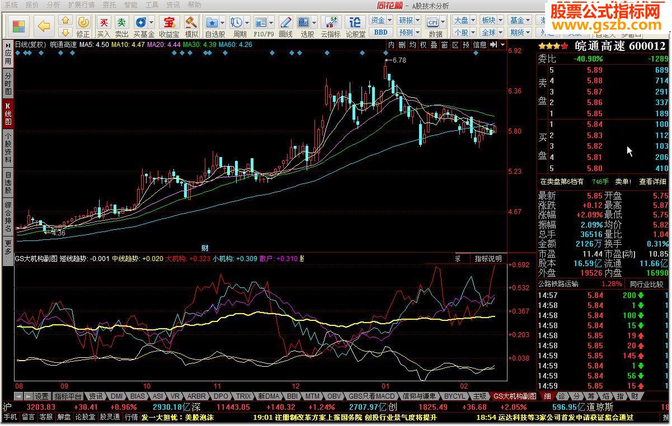
Task: Open the 自选股 favorites folder icon
Action: (x=212, y=23)
